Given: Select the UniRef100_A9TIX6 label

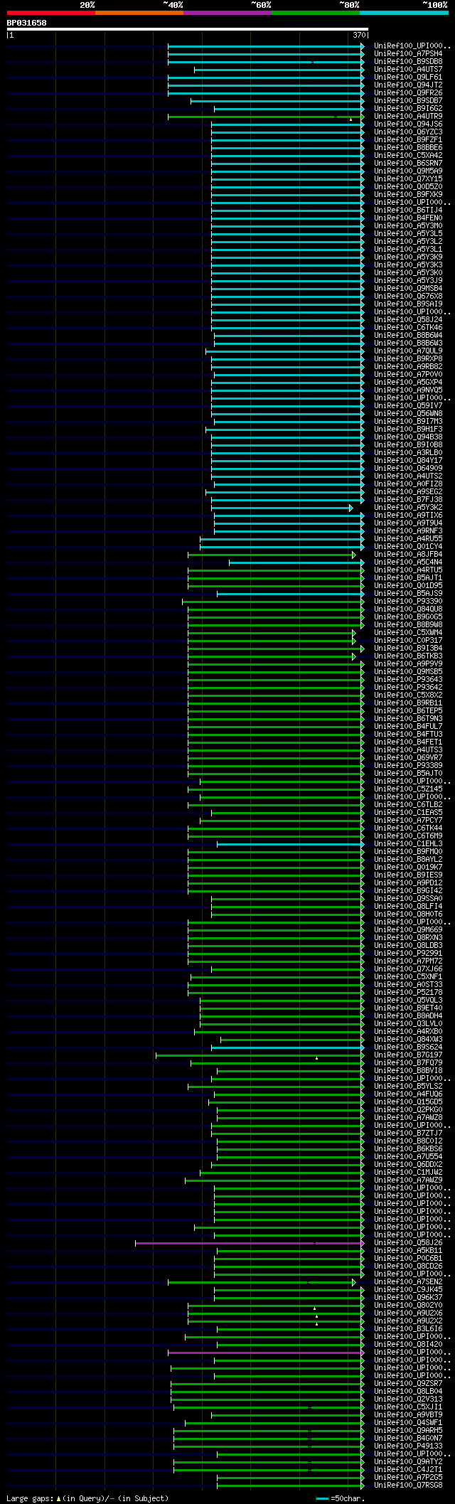Looking at the screenshot, I should (x=408, y=515).
